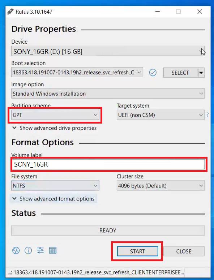Open the Target system UEFI dropdown
The image size is (214, 280).
(161, 115)
